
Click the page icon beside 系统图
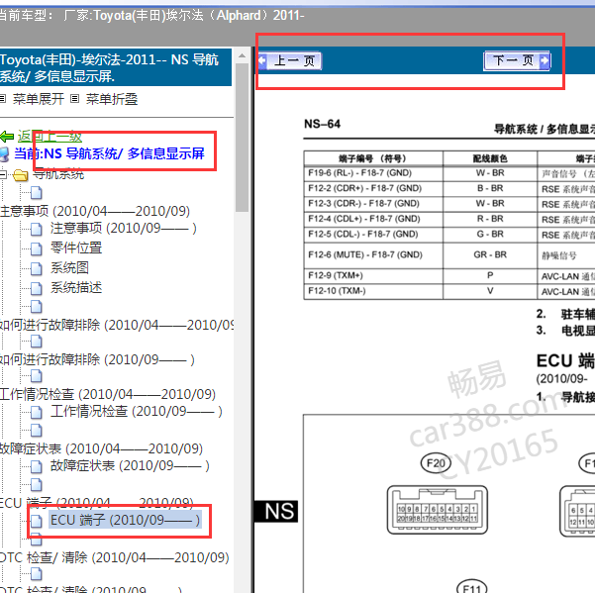[x=36, y=268]
